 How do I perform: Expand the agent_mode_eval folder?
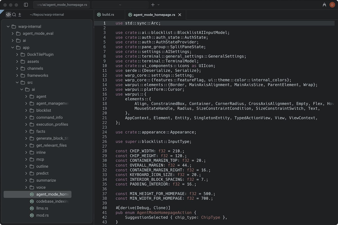coord(13,33)
